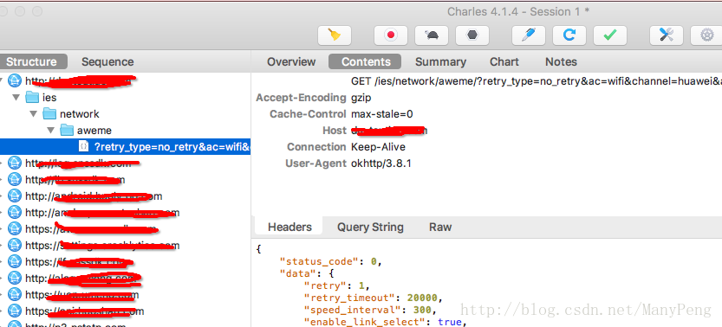The image size is (722, 327).
Task: Toggle breakpoints with the hexagon icon
Action: pyautogui.click(x=472, y=35)
